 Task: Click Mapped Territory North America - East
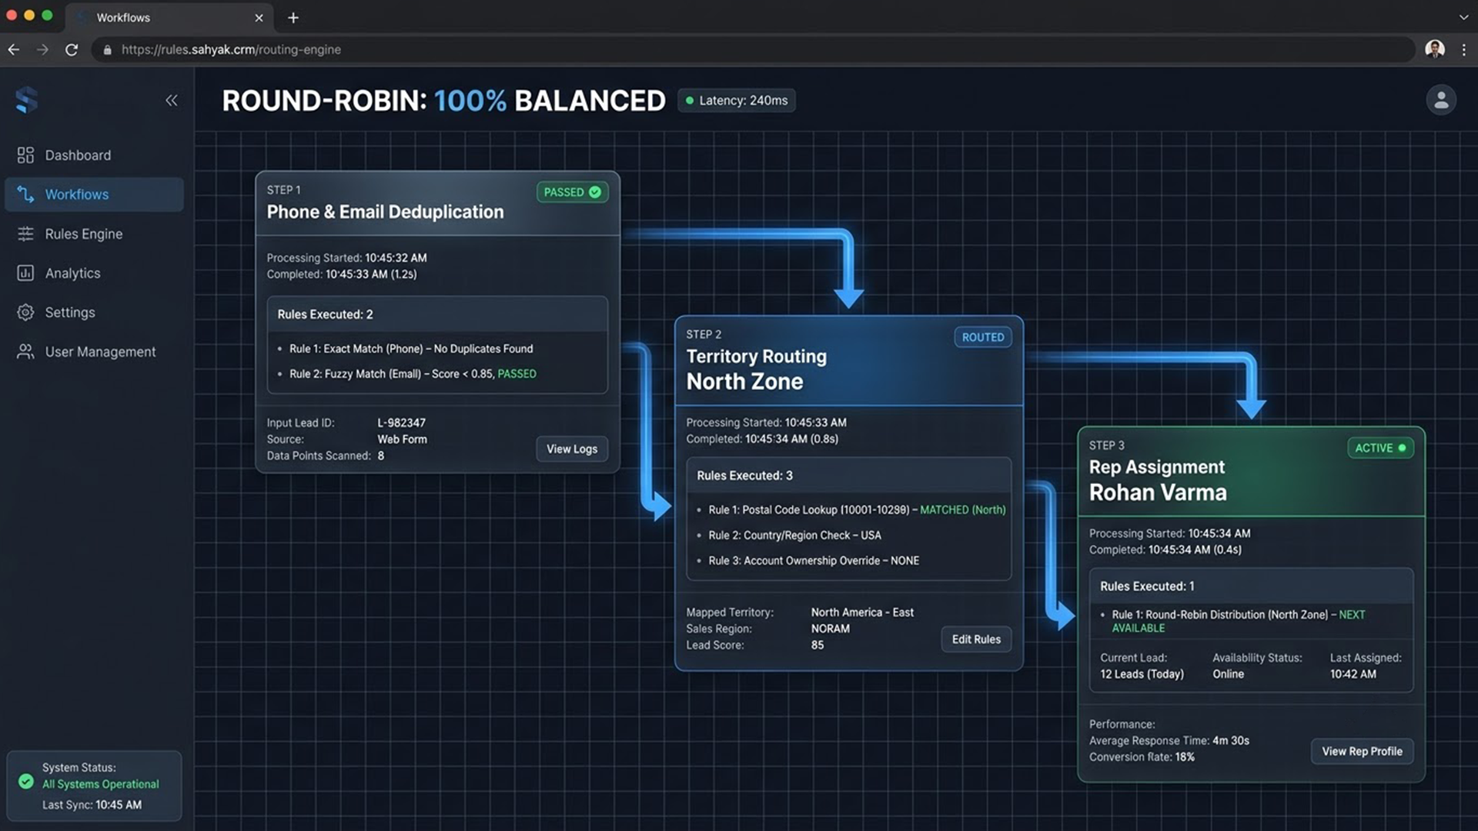[x=862, y=612]
